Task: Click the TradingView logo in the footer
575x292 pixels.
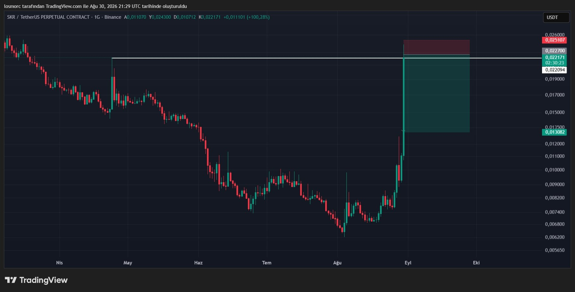Action: click(x=36, y=280)
